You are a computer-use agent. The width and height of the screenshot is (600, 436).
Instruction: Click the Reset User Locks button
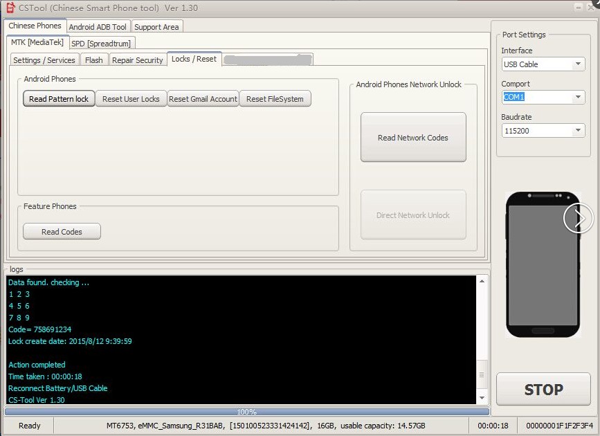[x=131, y=99]
